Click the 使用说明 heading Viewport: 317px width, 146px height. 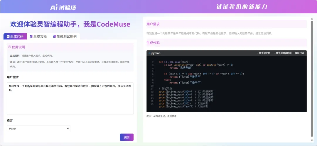[x=18, y=47]
